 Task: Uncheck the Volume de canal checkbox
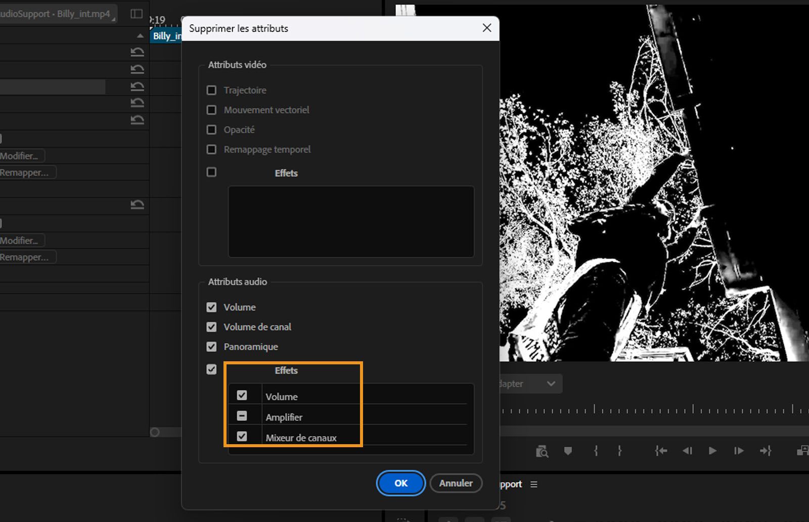pyautogui.click(x=211, y=327)
